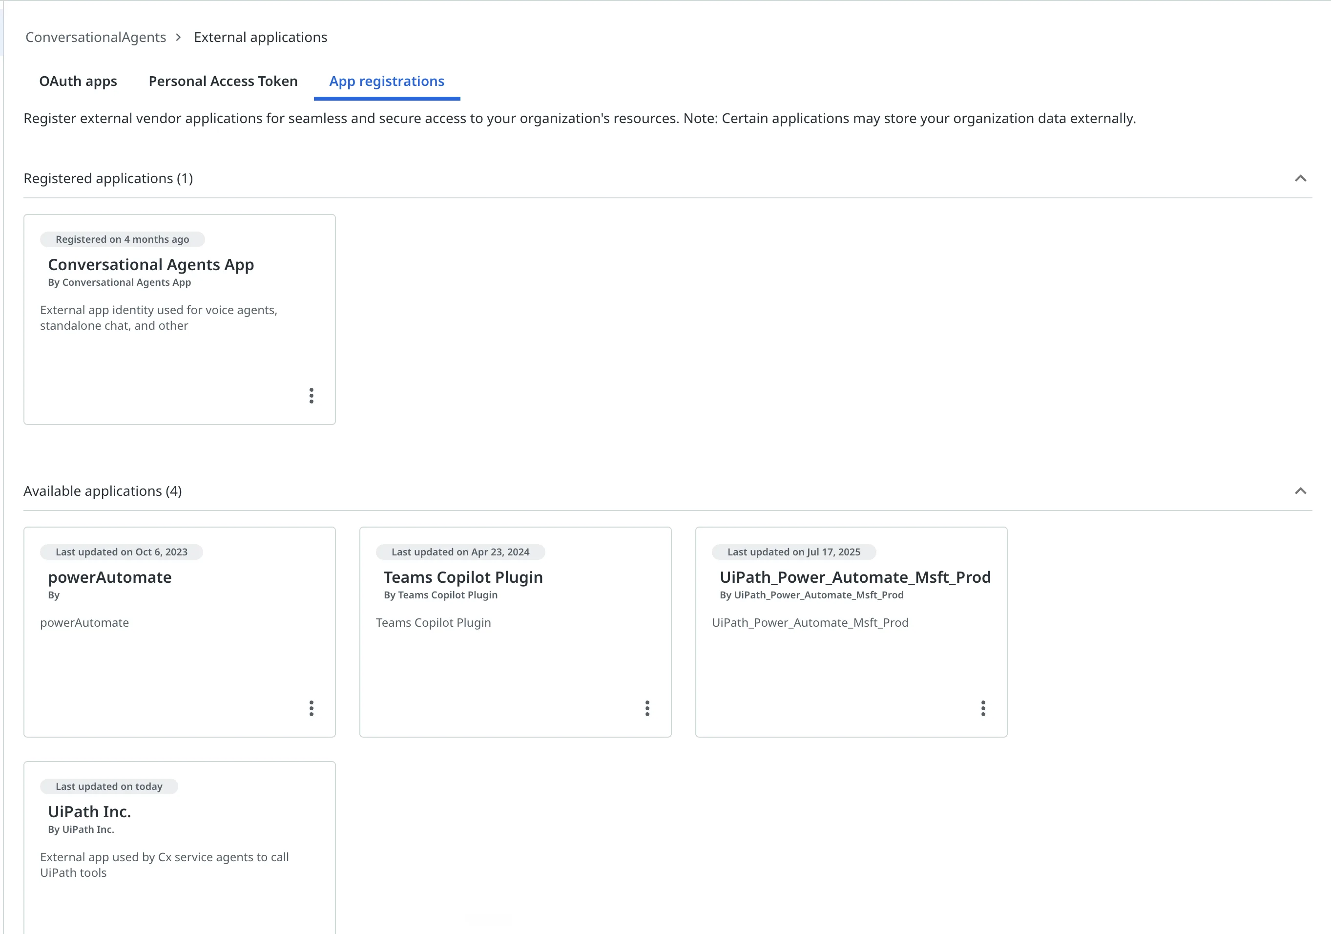Click 'Last updated on Oct 6, 2023' badge
The width and height of the screenshot is (1331, 934).
point(122,552)
